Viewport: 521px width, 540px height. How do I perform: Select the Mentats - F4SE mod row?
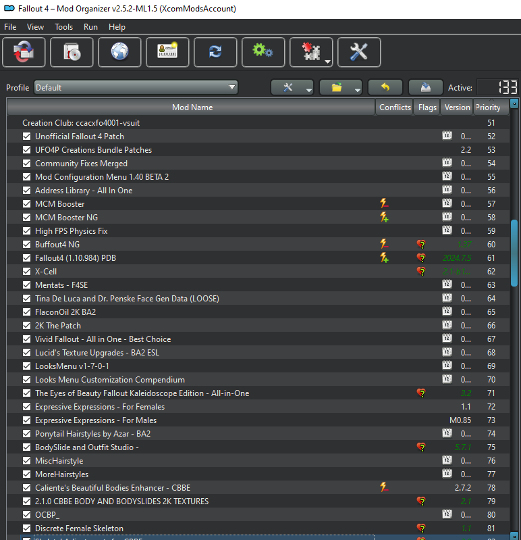pyautogui.click(x=258, y=285)
